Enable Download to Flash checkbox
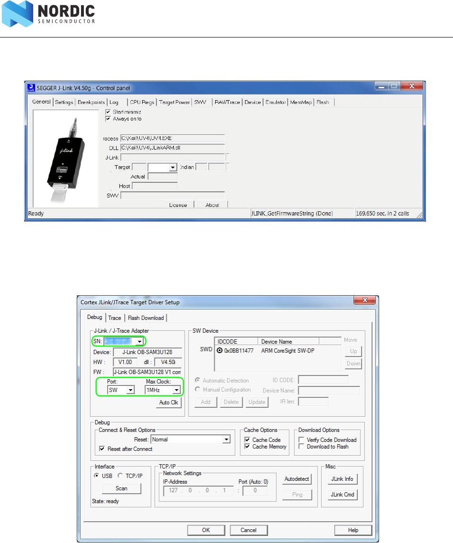 301,447
